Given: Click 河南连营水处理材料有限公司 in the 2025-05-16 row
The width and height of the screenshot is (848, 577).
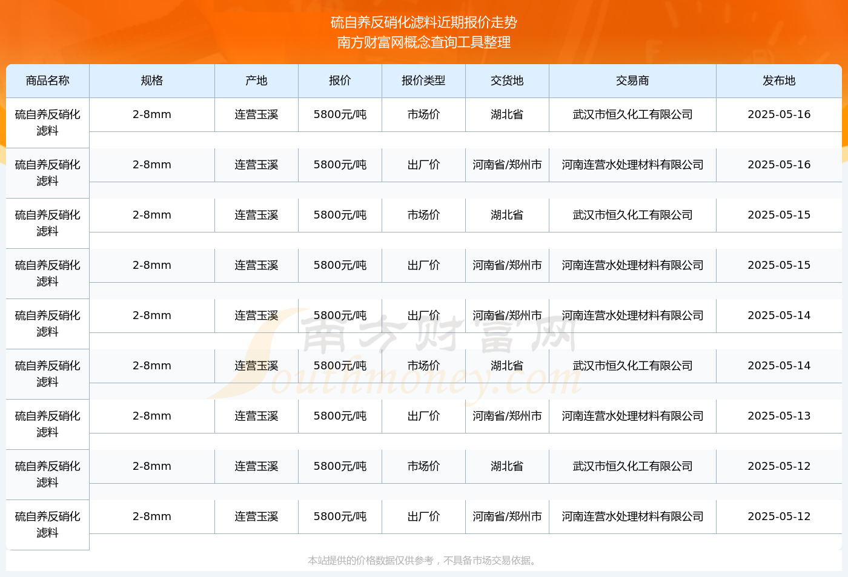Looking at the screenshot, I should [633, 165].
